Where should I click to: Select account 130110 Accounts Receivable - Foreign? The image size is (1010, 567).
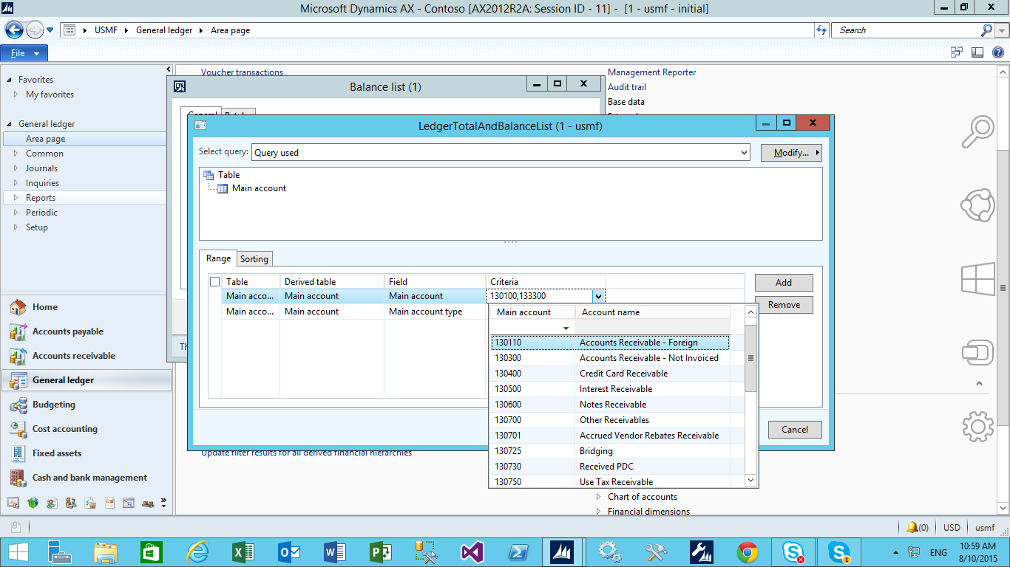tap(610, 343)
